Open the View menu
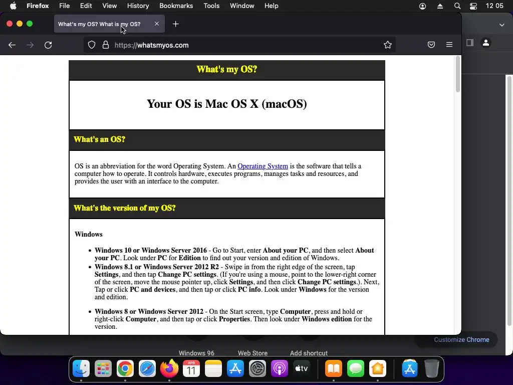Image resolution: width=513 pixels, height=385 pixels. (109, 6)
